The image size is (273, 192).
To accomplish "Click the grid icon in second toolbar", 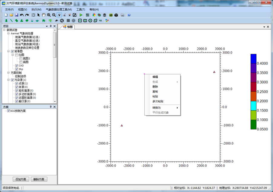I will (x=68, y=21).
